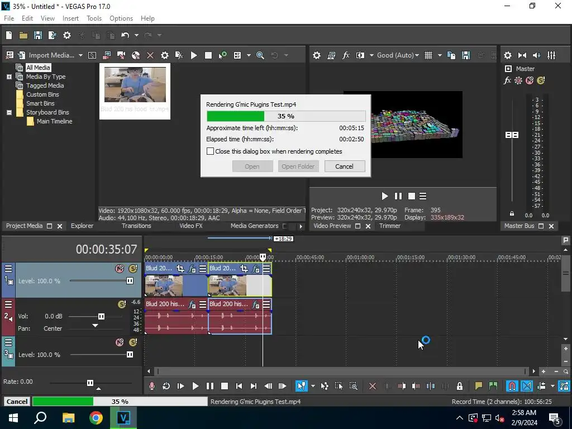
Task: Select the Blud 200 media thumbnail
Action: [135, 91]
